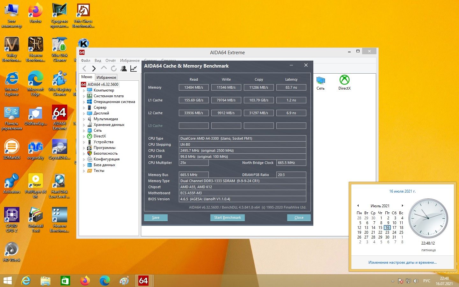Click the Up level toolbar arrow
This screenshot has height=287, width=459.
104,68
